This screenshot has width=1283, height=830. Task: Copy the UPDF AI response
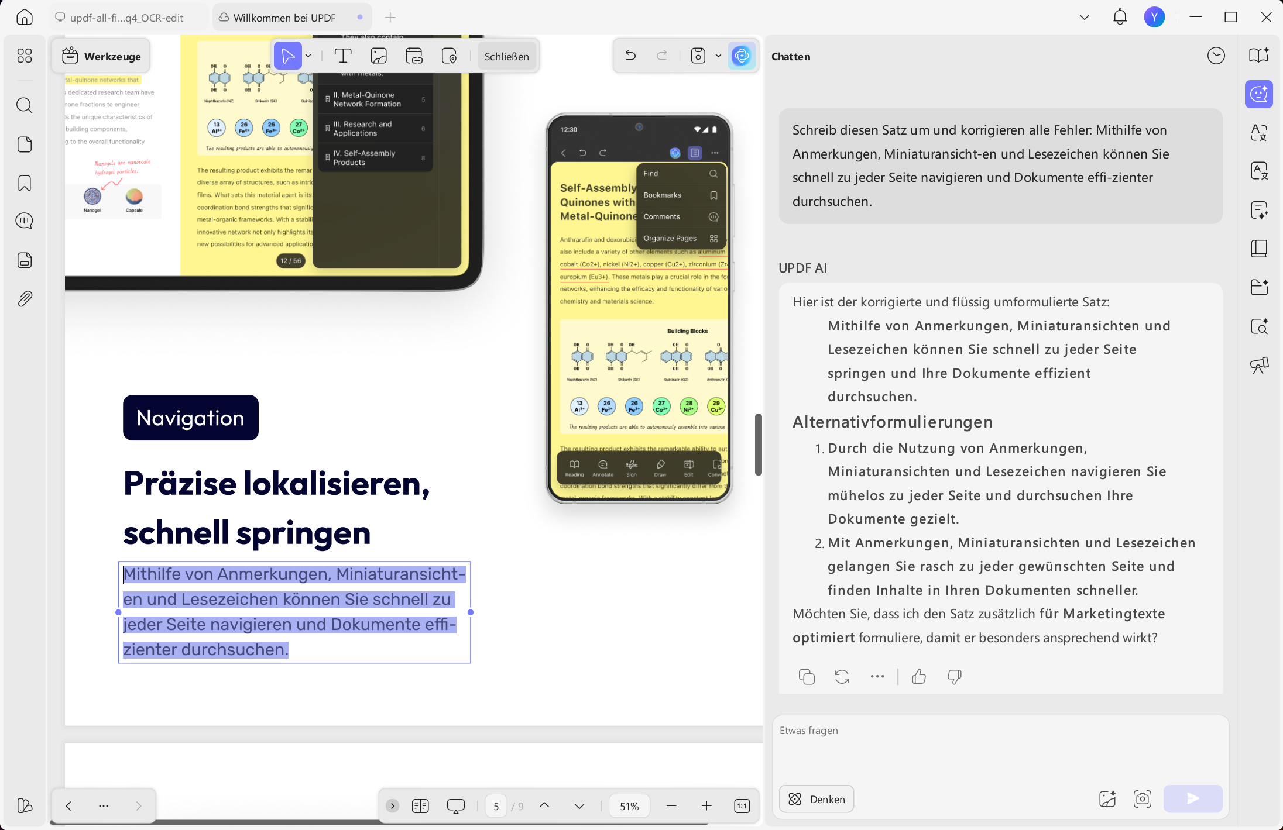coord(807,677)
